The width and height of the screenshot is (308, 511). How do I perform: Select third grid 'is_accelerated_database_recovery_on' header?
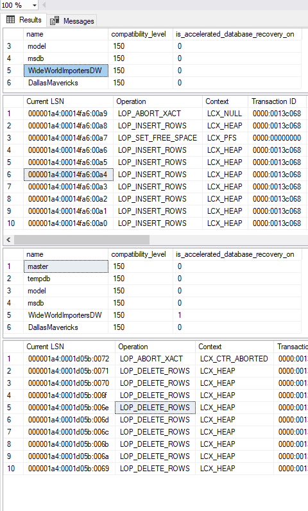237,254
